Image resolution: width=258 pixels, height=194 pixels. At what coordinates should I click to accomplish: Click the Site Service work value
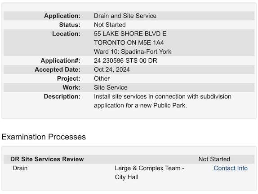(111, 87)
